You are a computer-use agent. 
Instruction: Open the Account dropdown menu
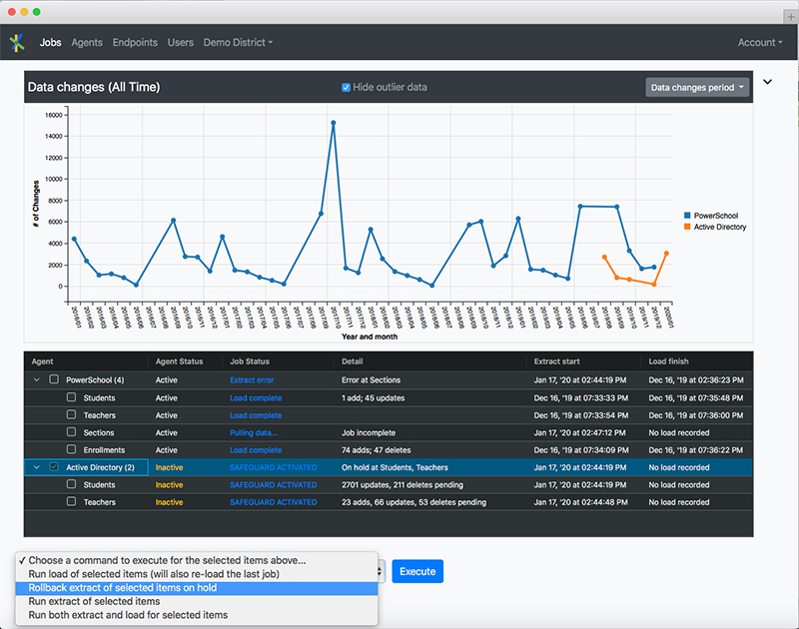[x=760, y=43]
